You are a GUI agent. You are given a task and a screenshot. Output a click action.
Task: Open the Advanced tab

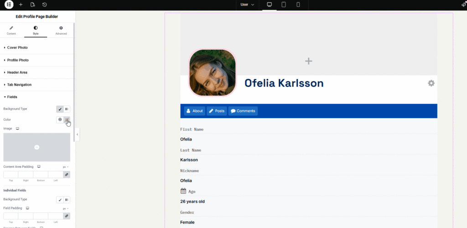click(61, 31)
